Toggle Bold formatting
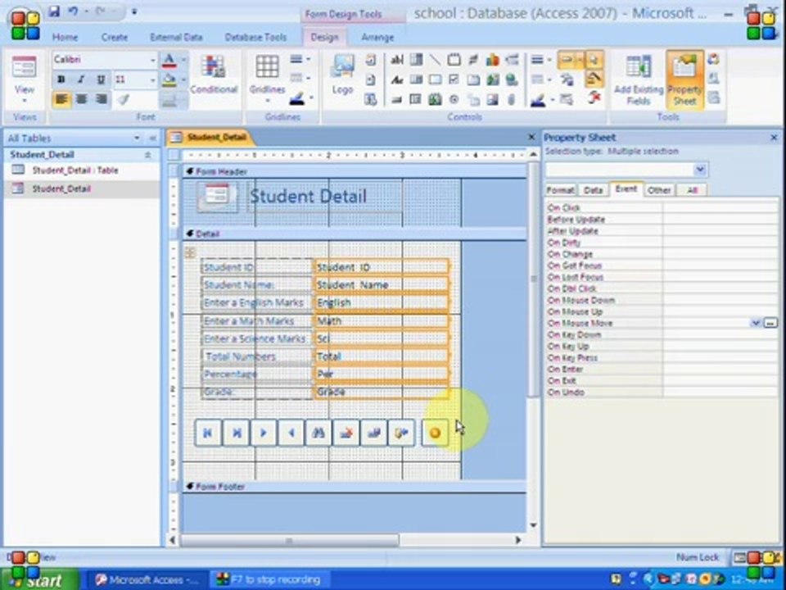786x590 pixels. [x=61, y=79]
